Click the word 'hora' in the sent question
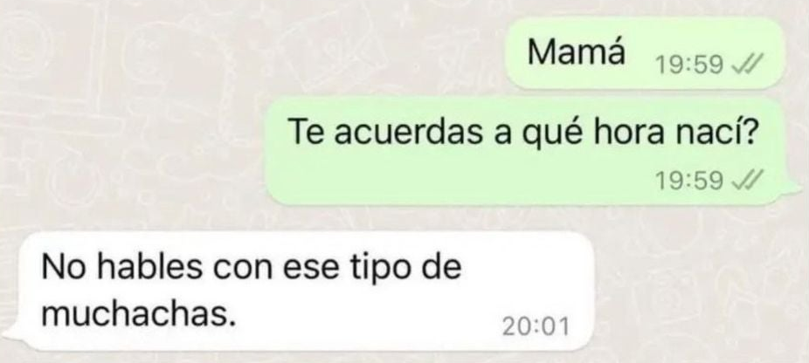This screenshot has height=363, width=809. [x=629, y=132]
